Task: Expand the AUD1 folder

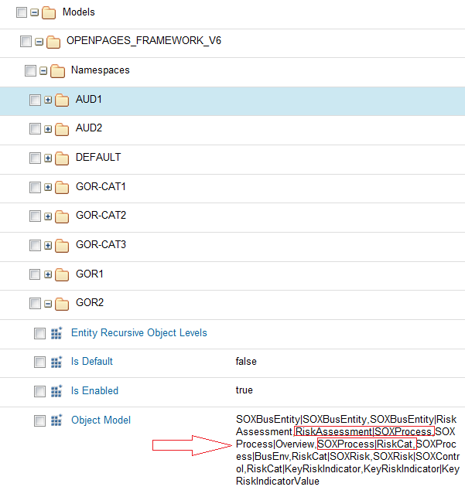Action: pos(48,100)
